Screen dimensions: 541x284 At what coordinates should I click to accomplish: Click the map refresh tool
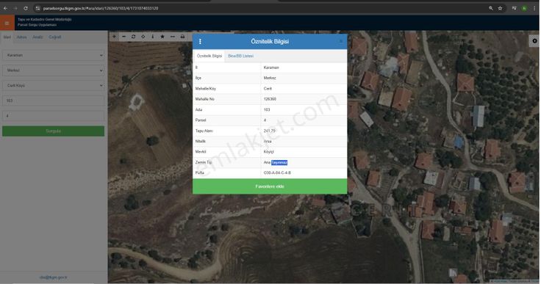[x=134, y=37]
